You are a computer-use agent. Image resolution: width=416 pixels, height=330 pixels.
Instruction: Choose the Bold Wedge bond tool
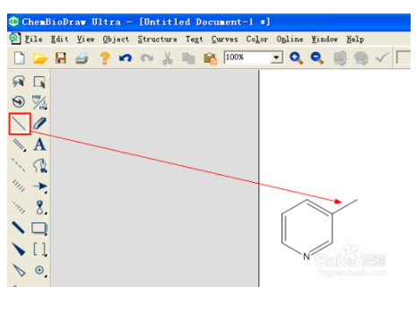(x=19, y=249)
